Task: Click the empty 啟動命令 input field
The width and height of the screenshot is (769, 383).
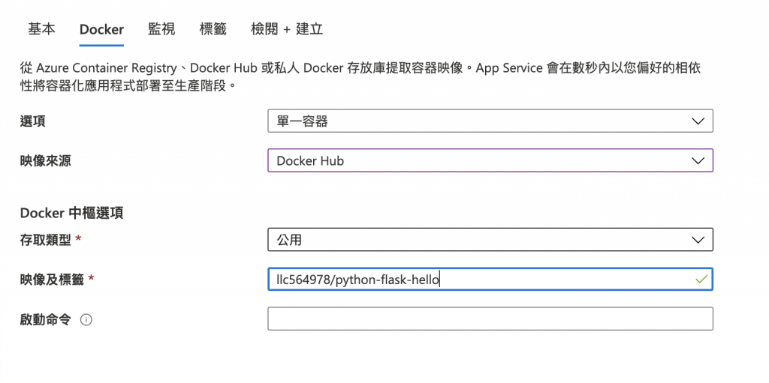Action: 490,319
